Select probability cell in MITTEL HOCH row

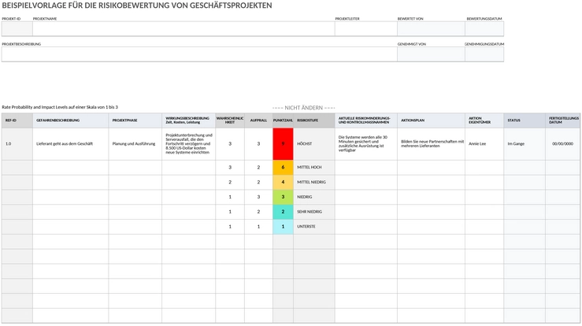pos(230,168)
